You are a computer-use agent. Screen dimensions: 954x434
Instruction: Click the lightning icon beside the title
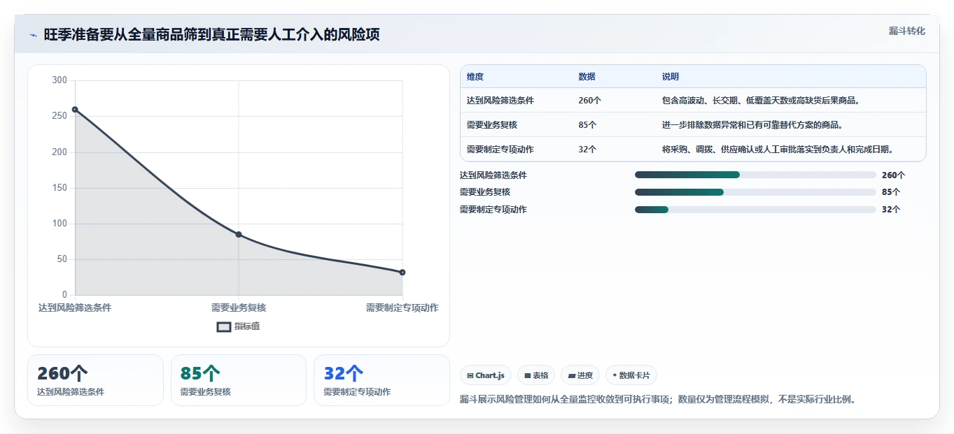pyautogui.click(x=33, y=35)
